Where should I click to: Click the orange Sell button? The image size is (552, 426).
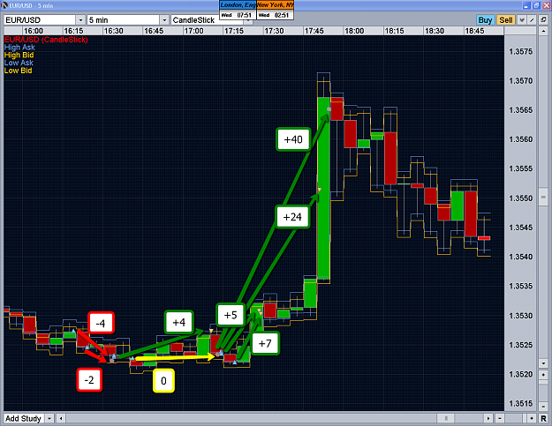pos(506,20)
